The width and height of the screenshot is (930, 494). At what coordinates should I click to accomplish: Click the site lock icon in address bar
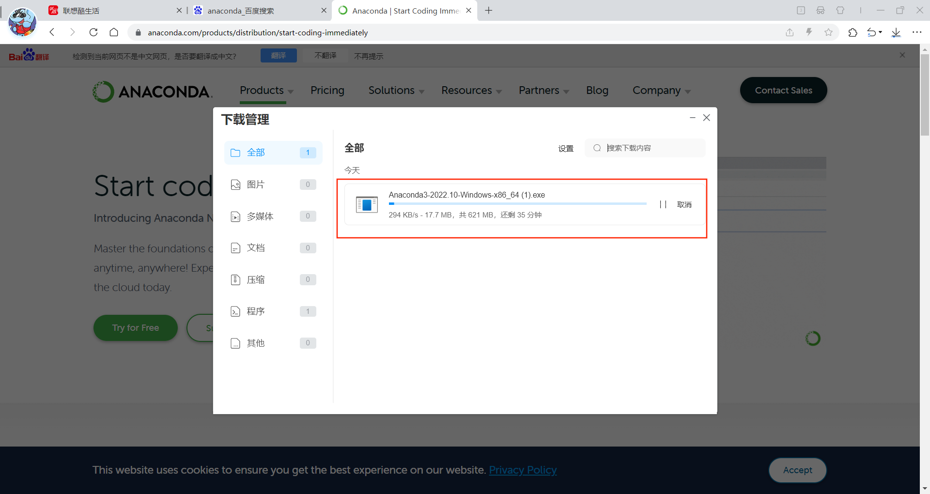pyautogui.click(x=138, y=32)
